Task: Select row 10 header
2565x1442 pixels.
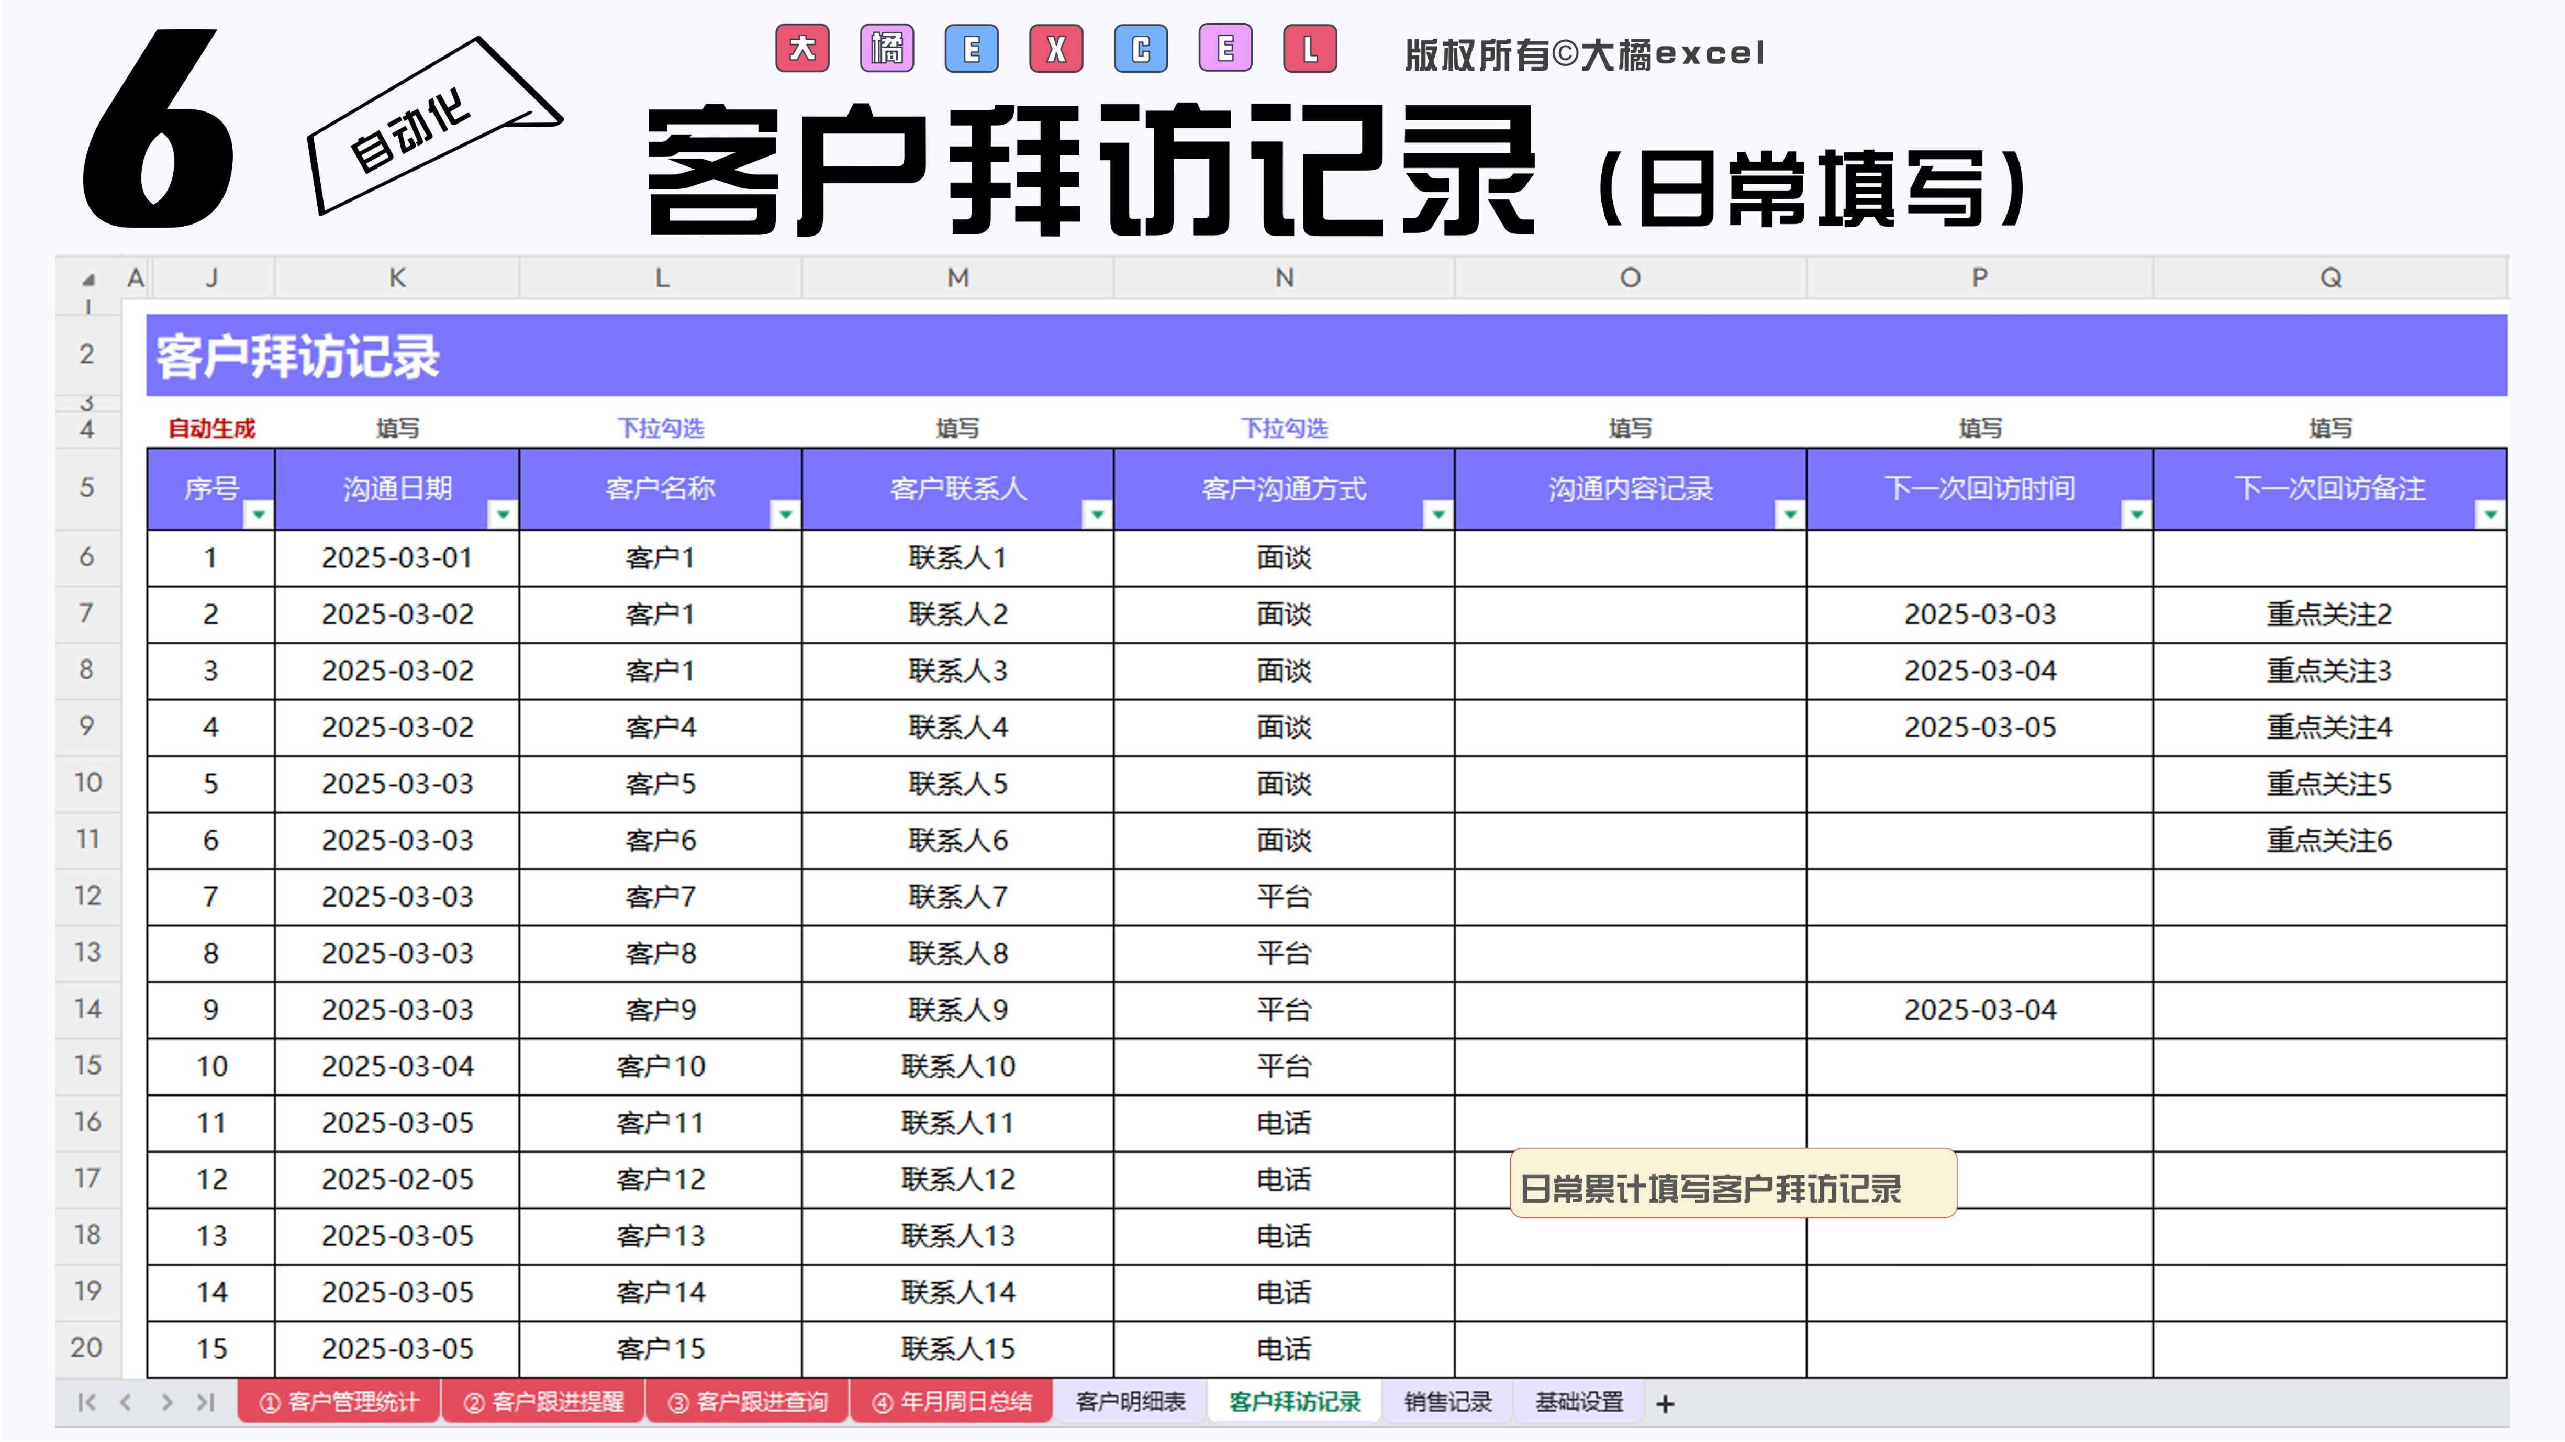Action: tap(87, 783)
